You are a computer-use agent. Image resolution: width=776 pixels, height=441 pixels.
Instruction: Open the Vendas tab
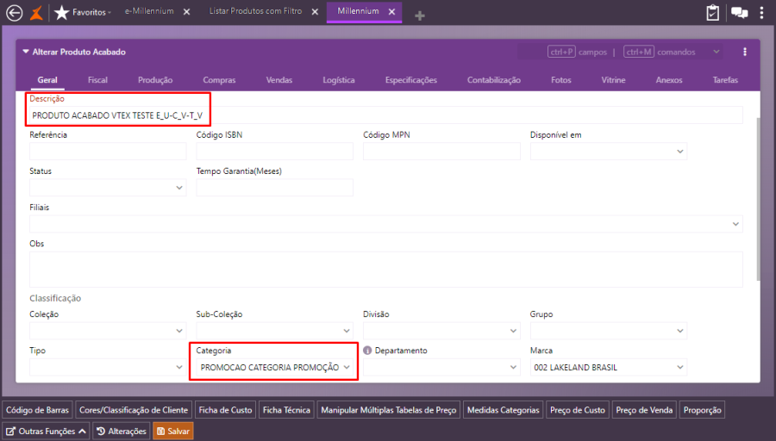(x=279, y=80)
